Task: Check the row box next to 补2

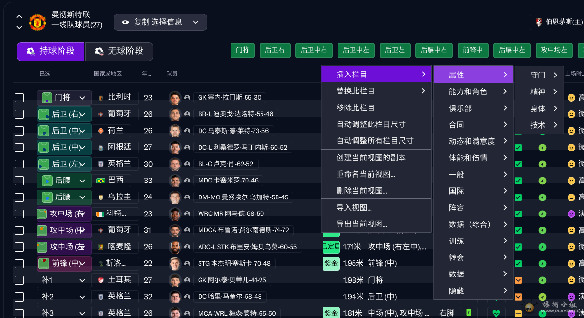Action: [19, 296]
